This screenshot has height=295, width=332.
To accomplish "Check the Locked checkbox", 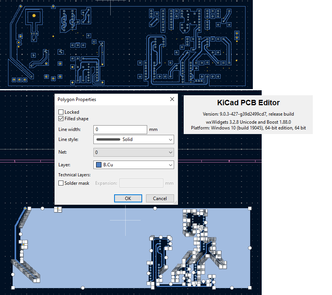I will coord(61,112).
